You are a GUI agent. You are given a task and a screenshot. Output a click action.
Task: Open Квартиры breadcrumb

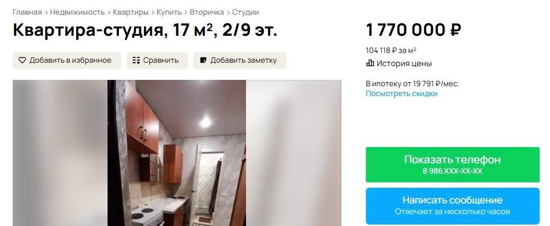tap(131, 12)
